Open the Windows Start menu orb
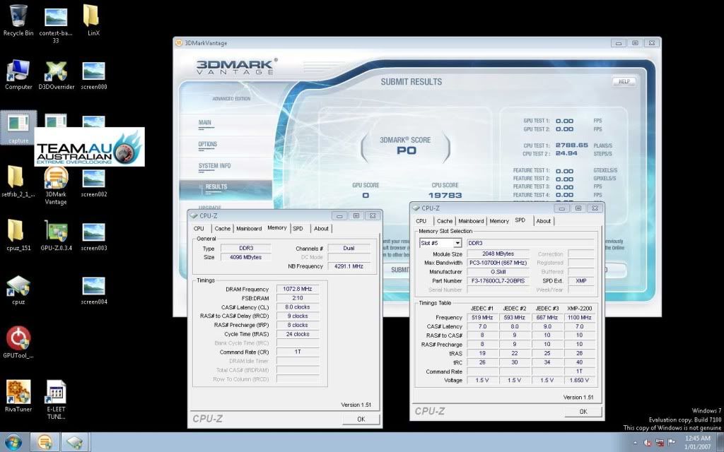The width and height of the screenshot is (724, 452). click(13, 442)
